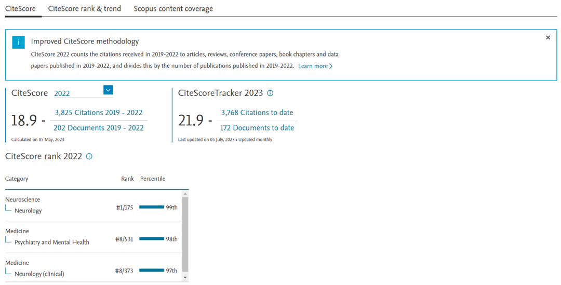Image resolution: width=561 pixels, height=285 pixels.
Task: Click the CiteScore rank 2022 heading
Action: pos(44,156)
